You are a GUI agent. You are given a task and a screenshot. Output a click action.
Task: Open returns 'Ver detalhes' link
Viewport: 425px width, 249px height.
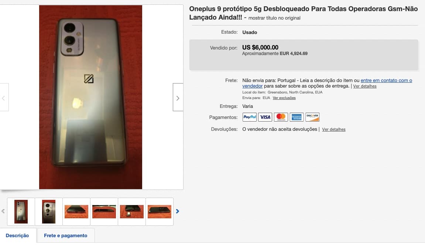(x=334, y=129)
